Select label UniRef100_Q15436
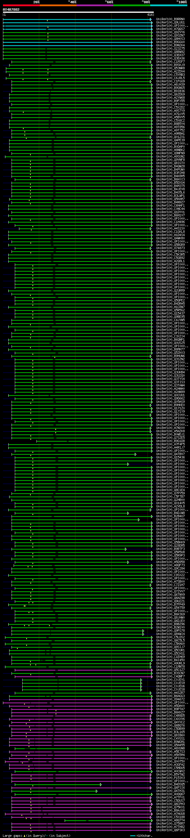This screenshot has width=190, height=838. pos(170,457)
